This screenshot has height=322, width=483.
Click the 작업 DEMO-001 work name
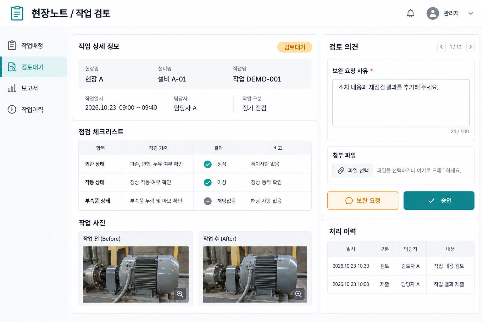click(x=257, y=79)
